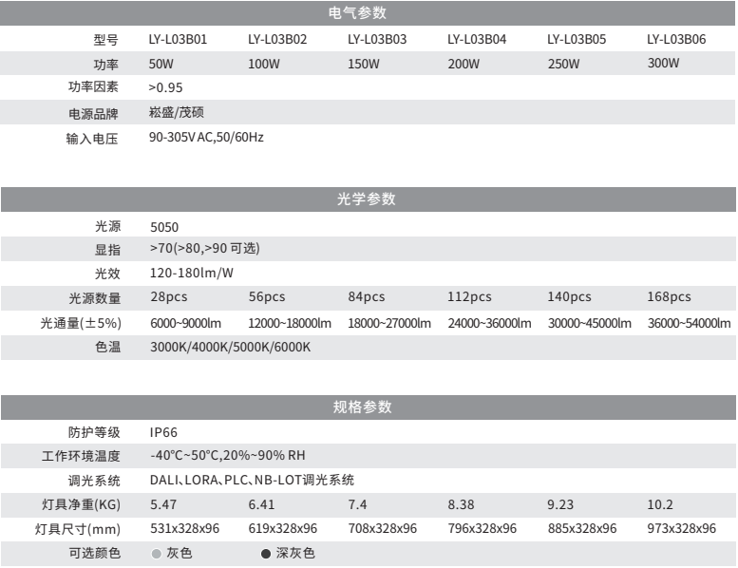The width and height of the screenshot is (738, 568).
Task: Select input voltage 90-305VAC,50/60Hz text
Action: (206, 138)
